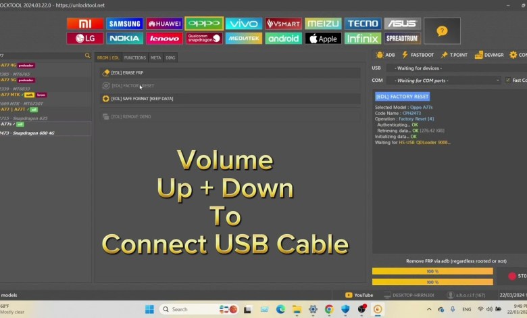Image resolution: width=527 pixels, height=318 pixels.
Task: Open Microsoft Edge from the taskbar
Action: coord(280,309)
